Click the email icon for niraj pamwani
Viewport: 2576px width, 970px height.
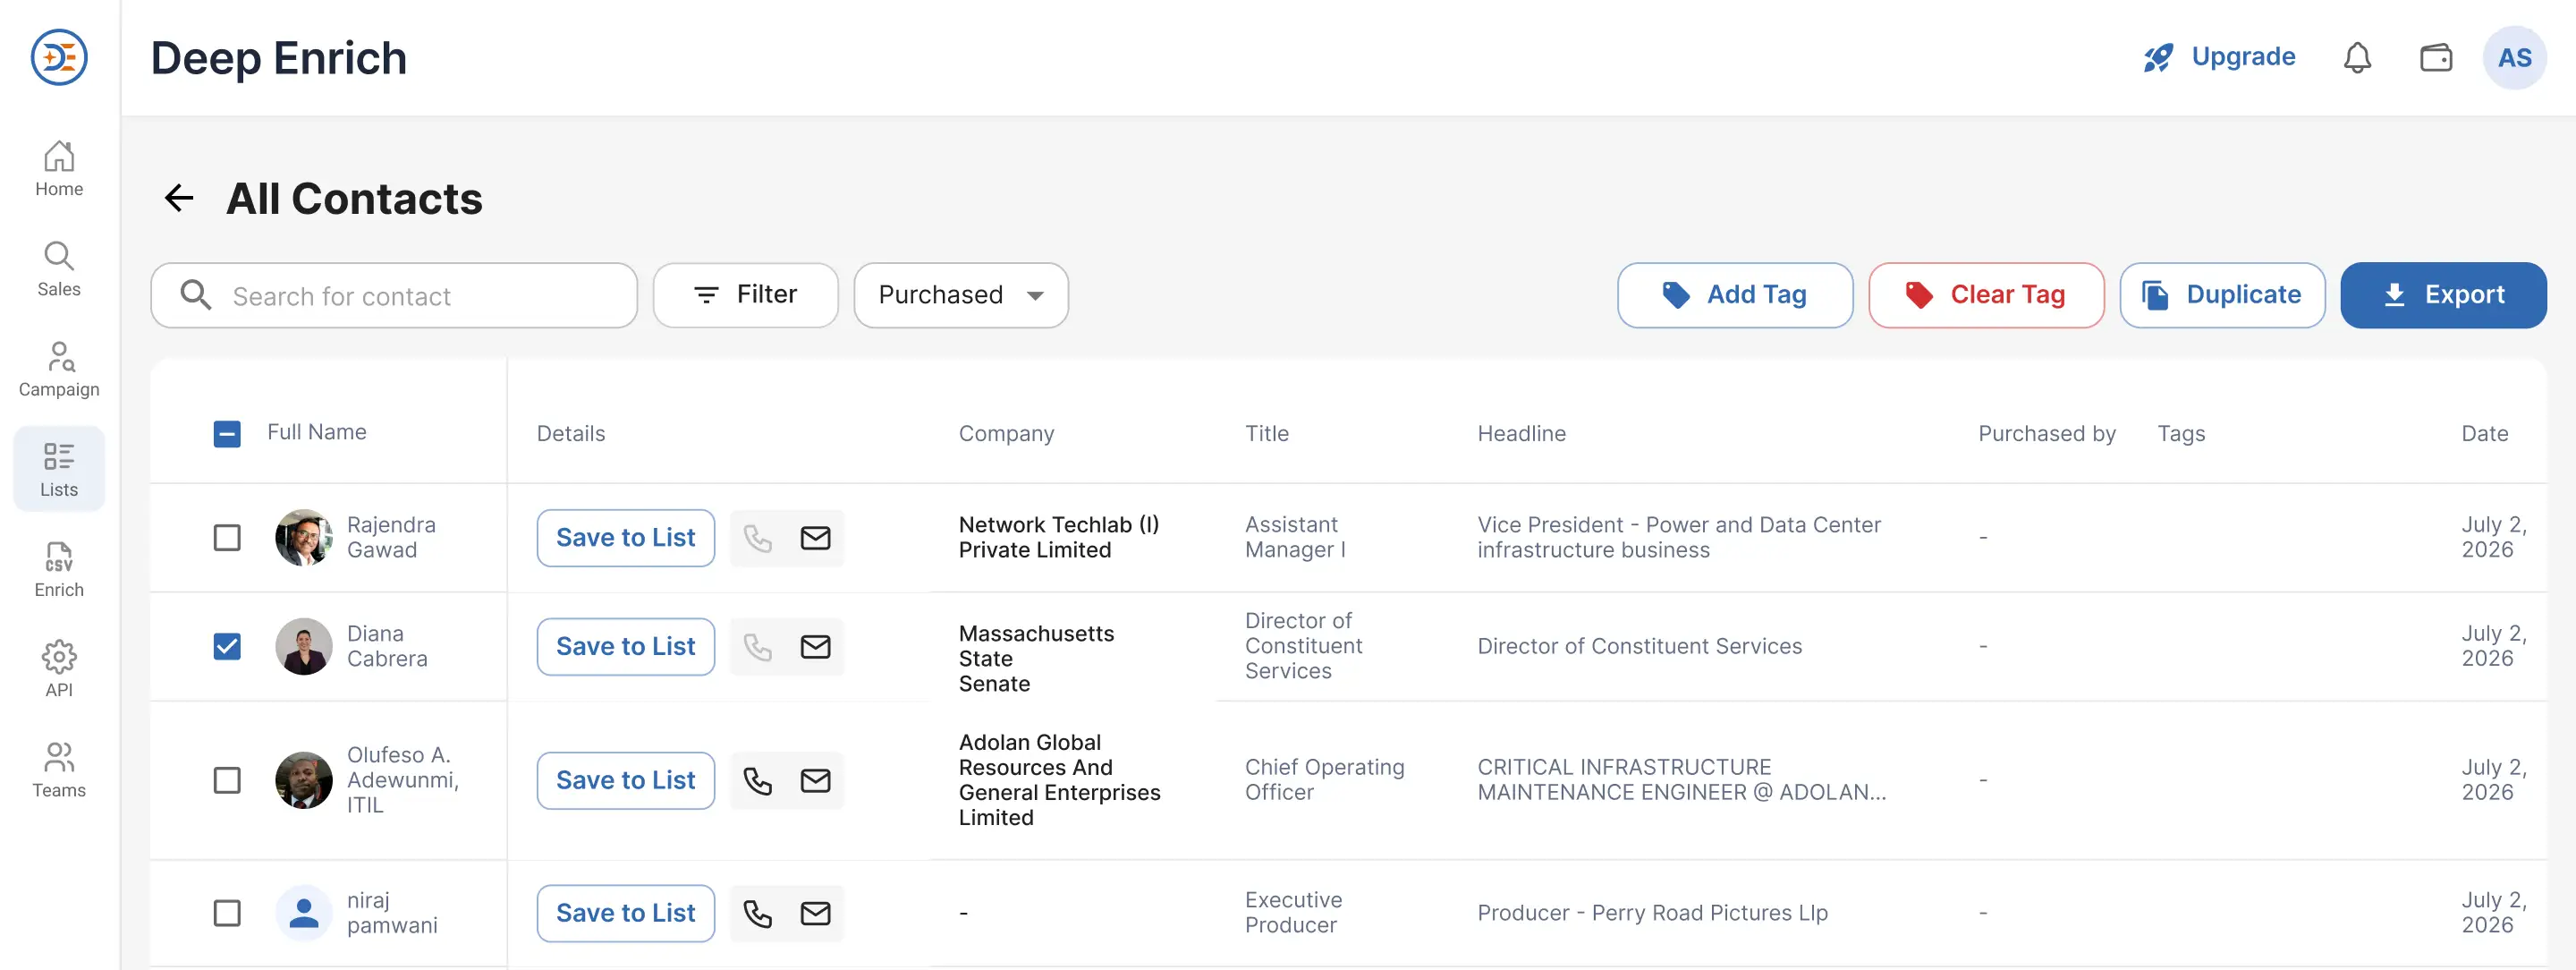point(816,914)
